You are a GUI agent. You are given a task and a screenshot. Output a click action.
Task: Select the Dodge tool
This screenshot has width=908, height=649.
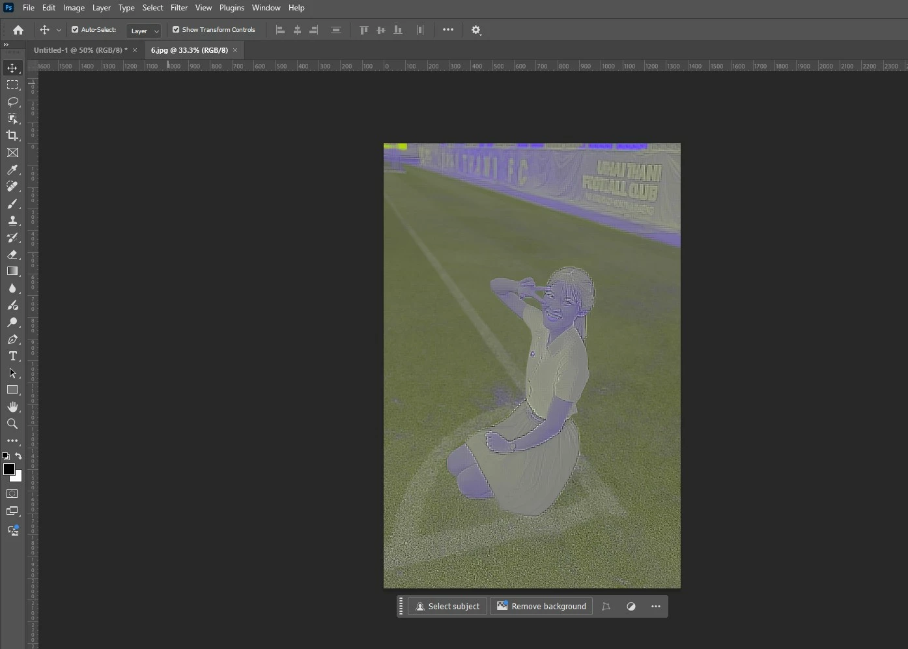pyautogui.click(x=12, y=322)
